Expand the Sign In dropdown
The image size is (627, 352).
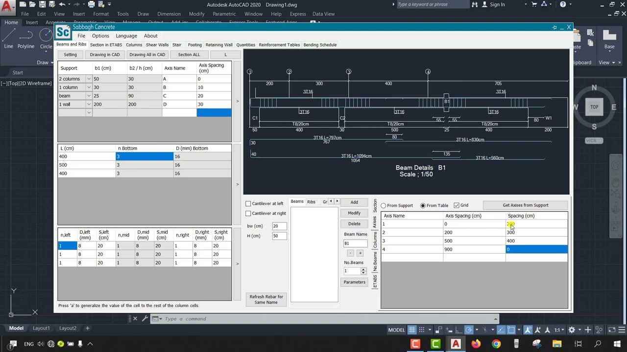pos(526,4)
